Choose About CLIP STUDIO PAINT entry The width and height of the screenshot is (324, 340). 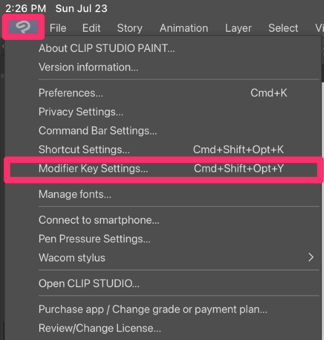click(163, 48)
